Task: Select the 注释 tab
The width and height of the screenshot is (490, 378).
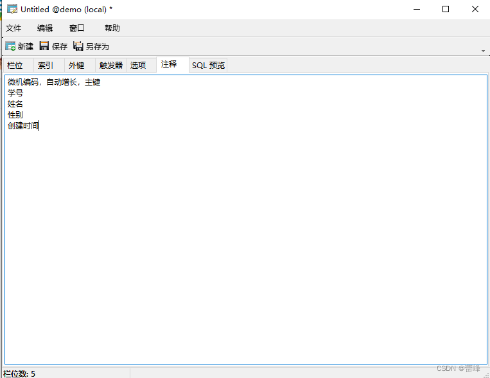Action: 173,64
